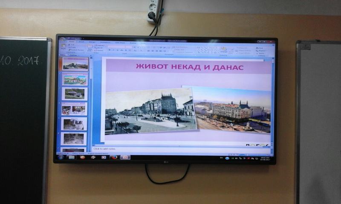Select the second slide thumbnail
The height and width of the screenshot is (204, 341).
click(75, 79)
